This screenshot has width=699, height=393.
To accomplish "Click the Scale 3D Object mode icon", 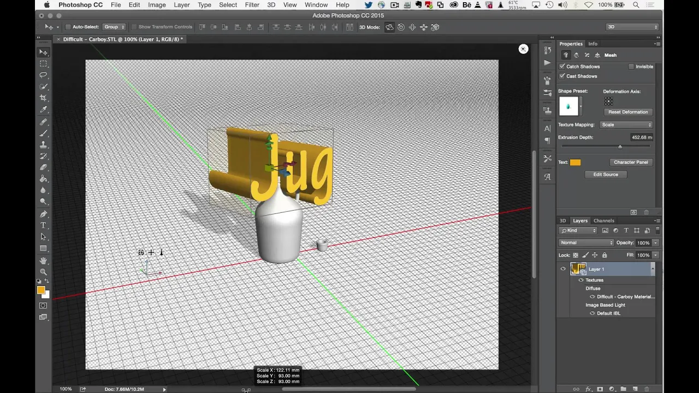I will [x=435, y=27].
